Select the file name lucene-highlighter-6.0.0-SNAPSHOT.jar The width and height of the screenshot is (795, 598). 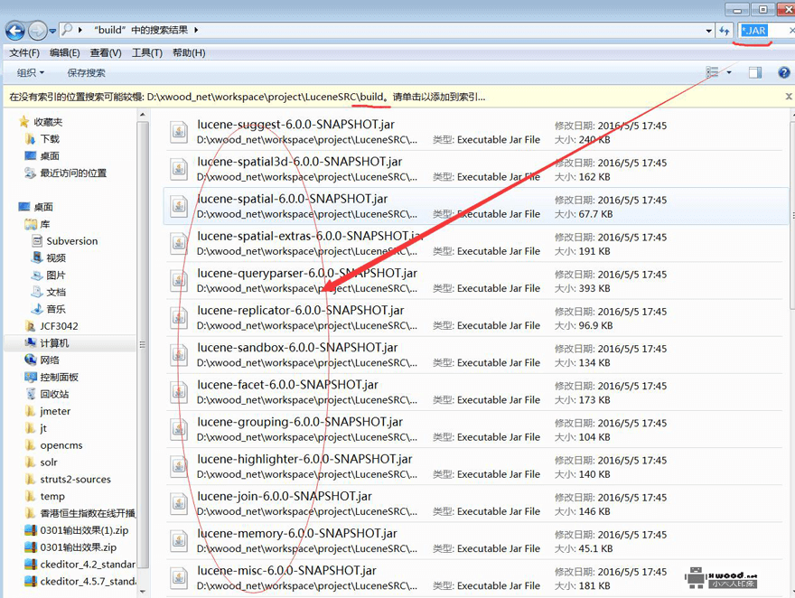(304, 459)
